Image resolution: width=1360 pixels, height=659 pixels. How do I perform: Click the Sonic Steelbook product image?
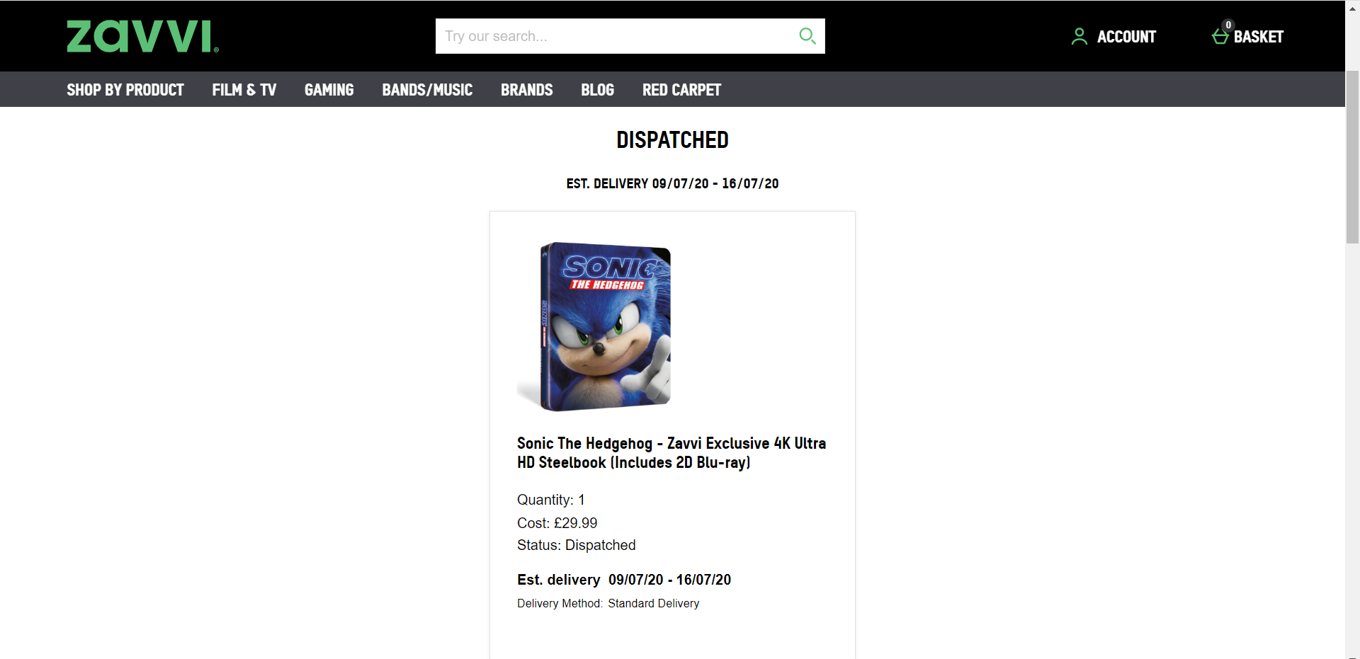point(594,326)
